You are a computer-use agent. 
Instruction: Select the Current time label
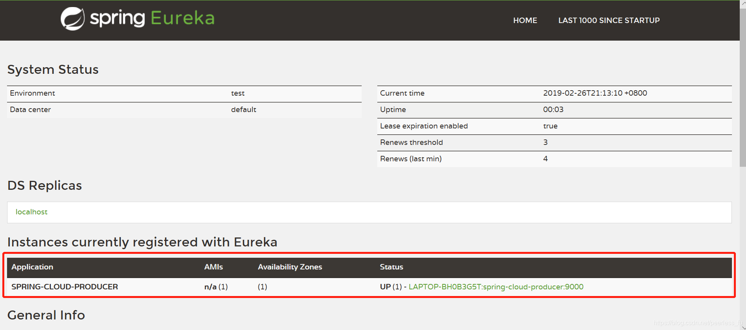point(402,93)
